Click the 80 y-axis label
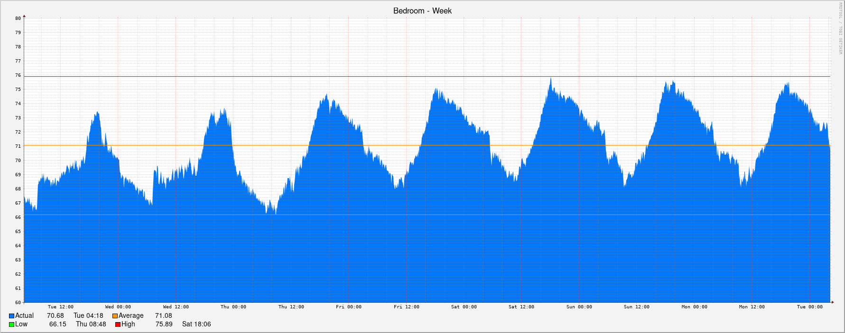 click(x=18, y=18)
